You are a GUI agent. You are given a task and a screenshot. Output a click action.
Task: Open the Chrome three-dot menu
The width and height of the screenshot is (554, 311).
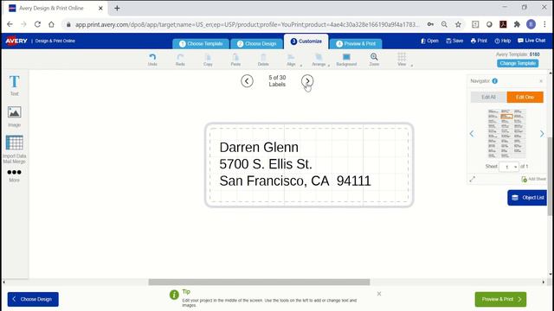544,24
